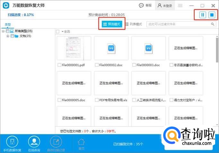Check the 得力支付宝账户 file checkbox
Viewport: 219px width, 153px height.
coord(171,100)
